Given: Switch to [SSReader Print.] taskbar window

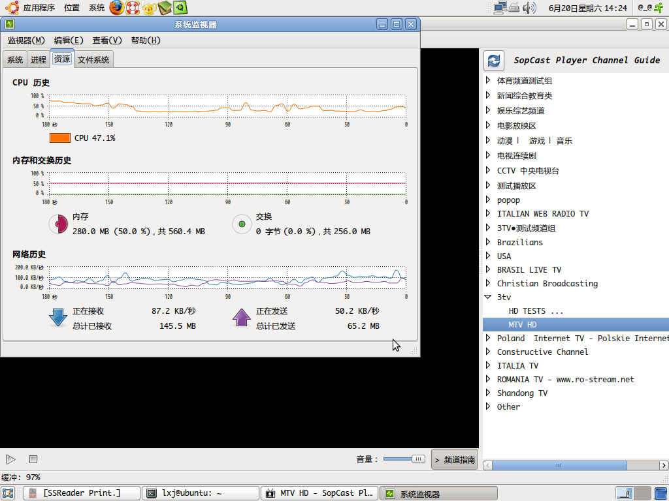Looking at the screenshot, I should (x=82, y=493).
